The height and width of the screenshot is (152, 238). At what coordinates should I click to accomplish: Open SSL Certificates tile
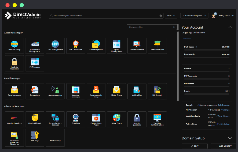point(76,45)
